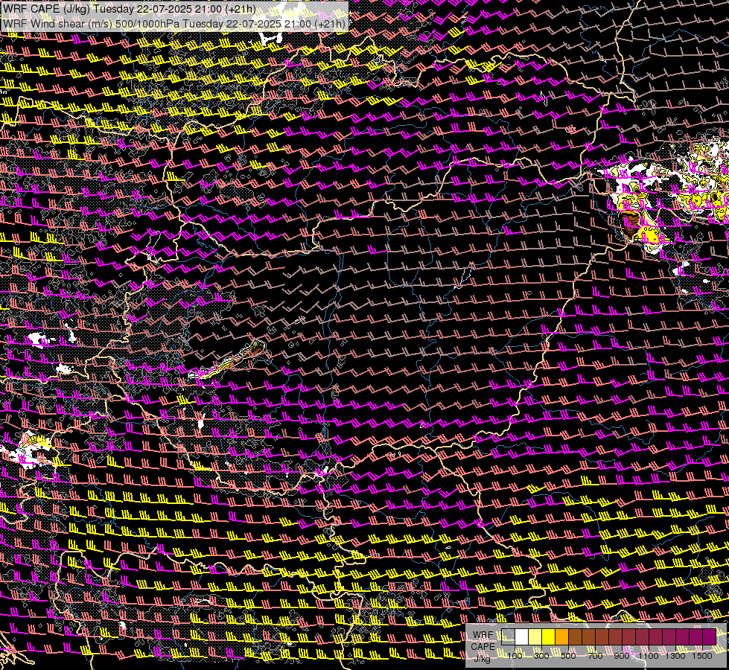Select the orange CAPE legend swatch
The image size is (729, 670).
point(562,637)
